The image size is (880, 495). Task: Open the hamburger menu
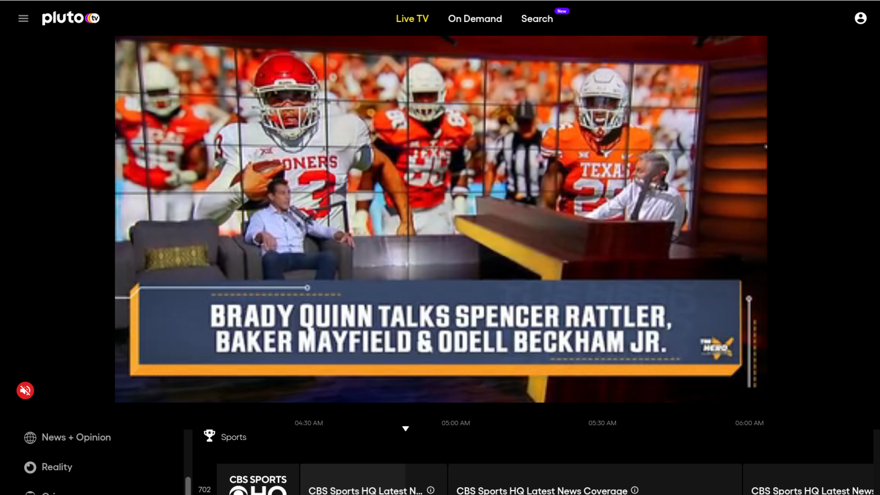tap(23, 18)
